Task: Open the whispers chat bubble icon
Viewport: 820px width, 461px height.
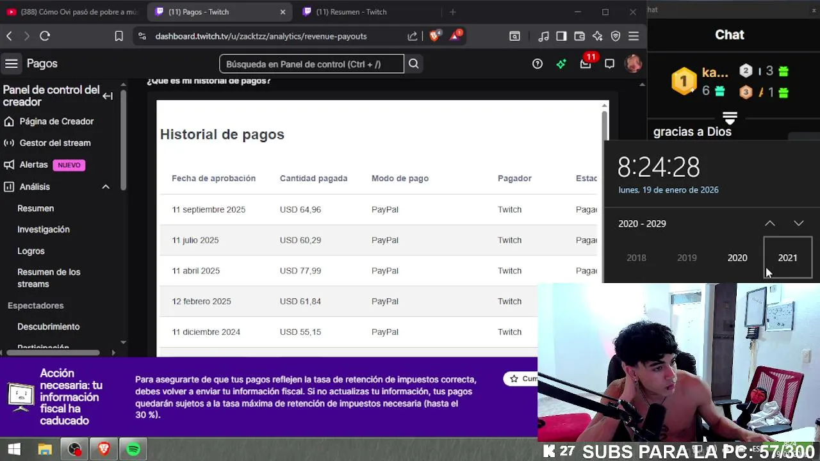Action: (x=610, y=63)
